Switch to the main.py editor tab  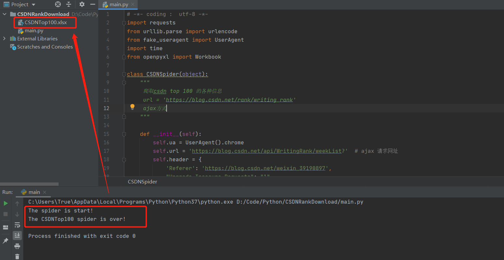click(x=118, y=5)
